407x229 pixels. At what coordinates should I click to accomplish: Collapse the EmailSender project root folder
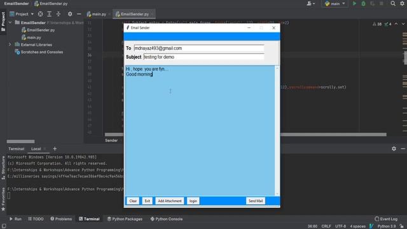click(10, 23)
